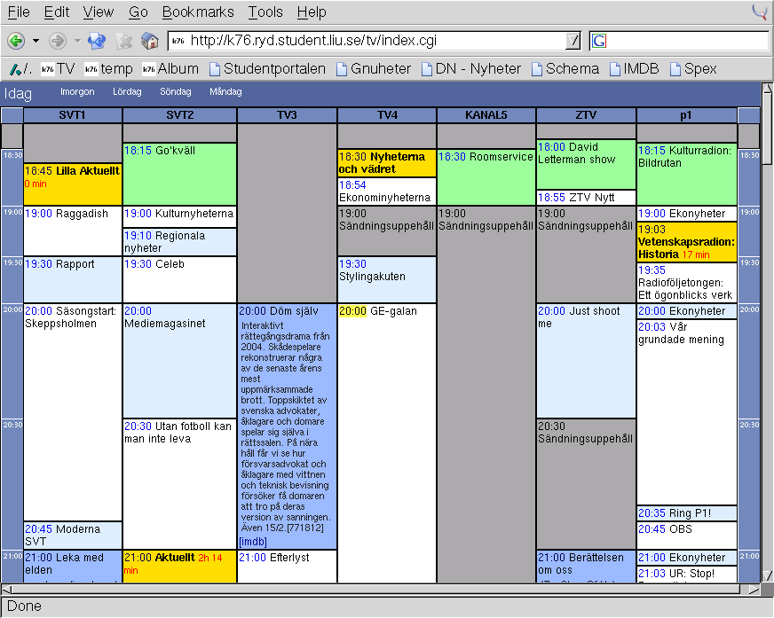The image size is (774, 618).
Task: Click the SVT1 channel header
Action: (x=73, y=115)
